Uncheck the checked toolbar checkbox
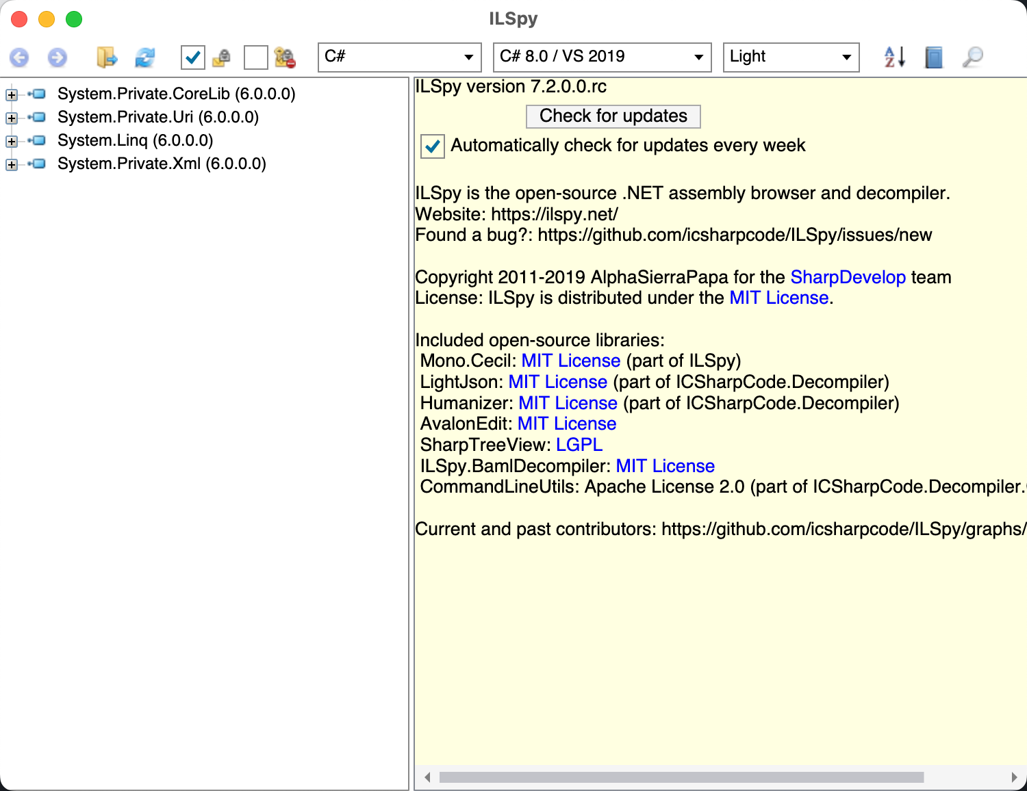 coord(193,57)
